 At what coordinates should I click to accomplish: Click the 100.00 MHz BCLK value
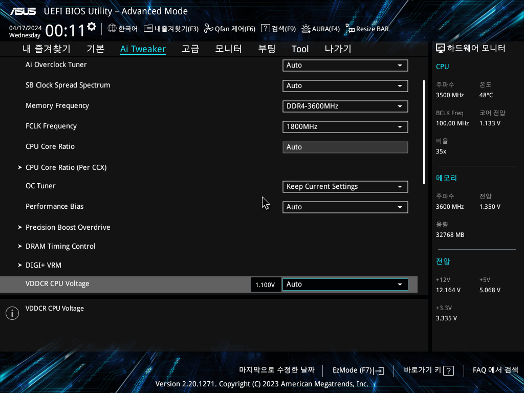click(x=452, y=123)
